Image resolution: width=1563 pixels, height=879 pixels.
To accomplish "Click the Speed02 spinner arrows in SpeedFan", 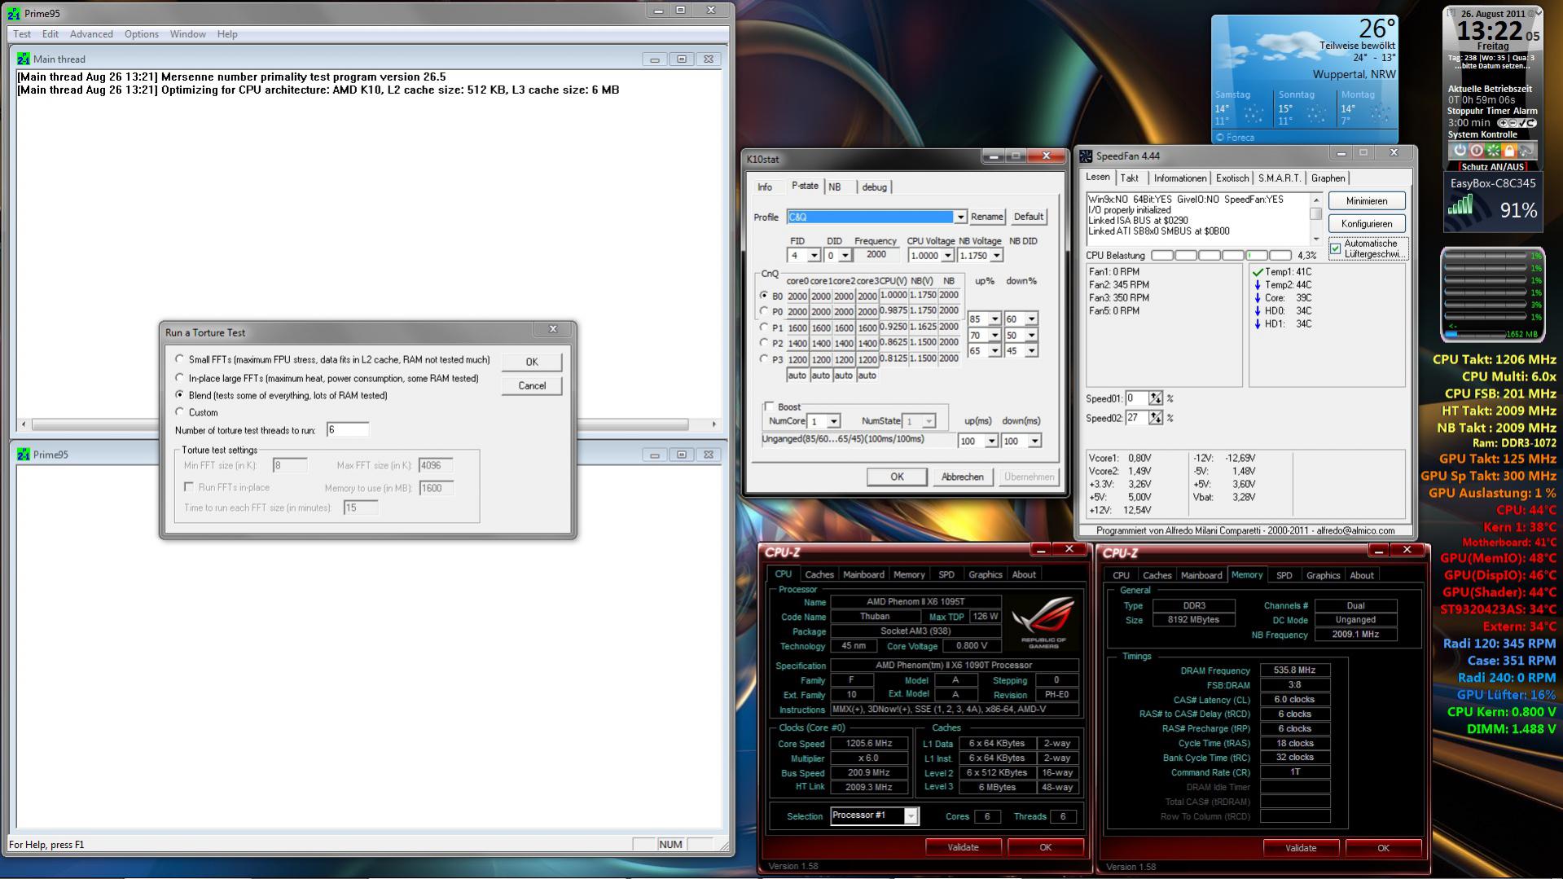I will pos(1156,418).
